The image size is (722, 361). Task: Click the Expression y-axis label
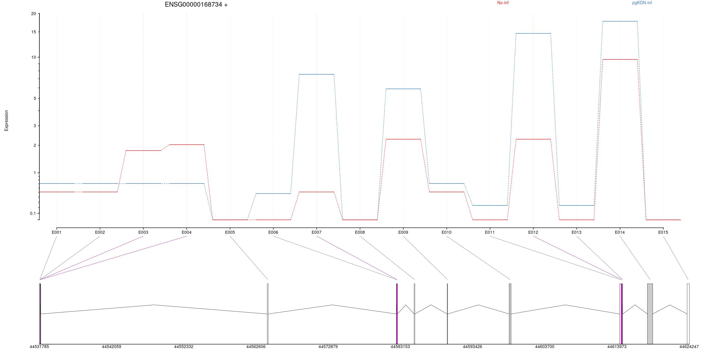tap(6, 120)
